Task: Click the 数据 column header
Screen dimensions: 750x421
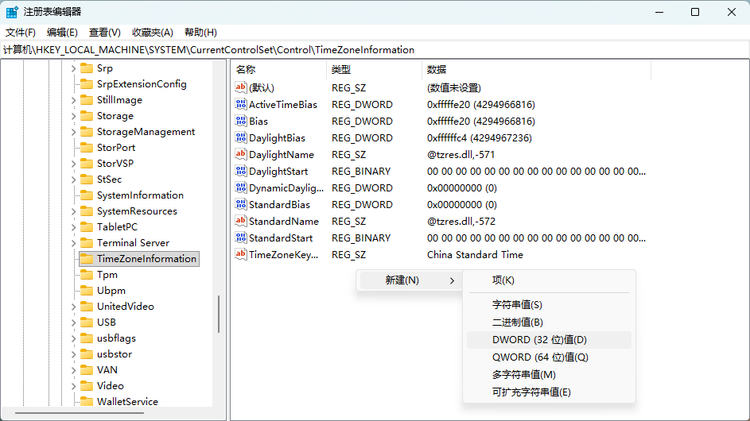Action: click(x=437, y=70)
